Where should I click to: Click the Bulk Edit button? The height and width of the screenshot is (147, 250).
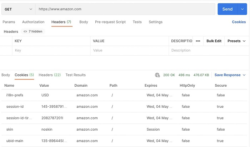(x=214, y=41)
